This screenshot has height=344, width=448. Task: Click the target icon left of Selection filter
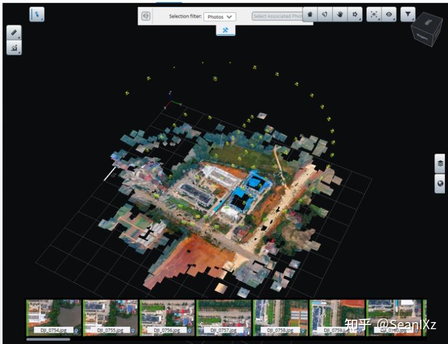[146, 16]
